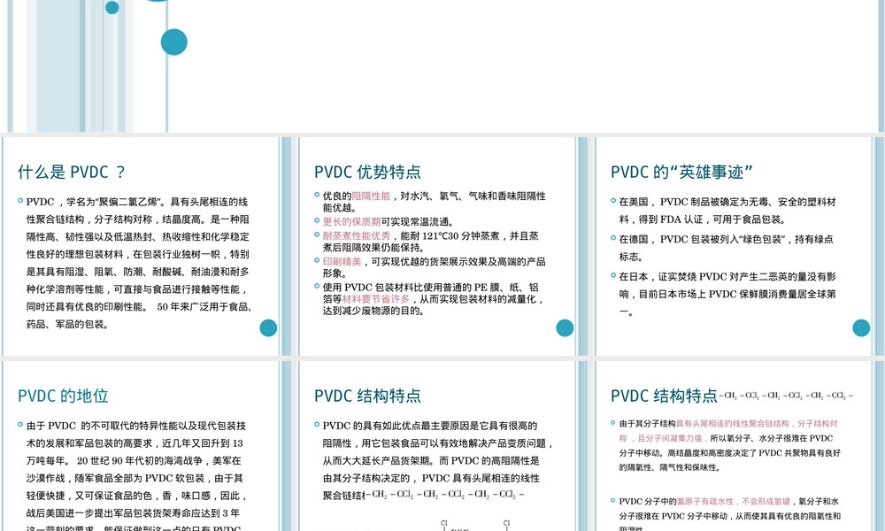Open the 结构特点 slide beginning "PVDC 的具有如此优点"
This screenshot has height=531, width=885.
pos(442,446)
